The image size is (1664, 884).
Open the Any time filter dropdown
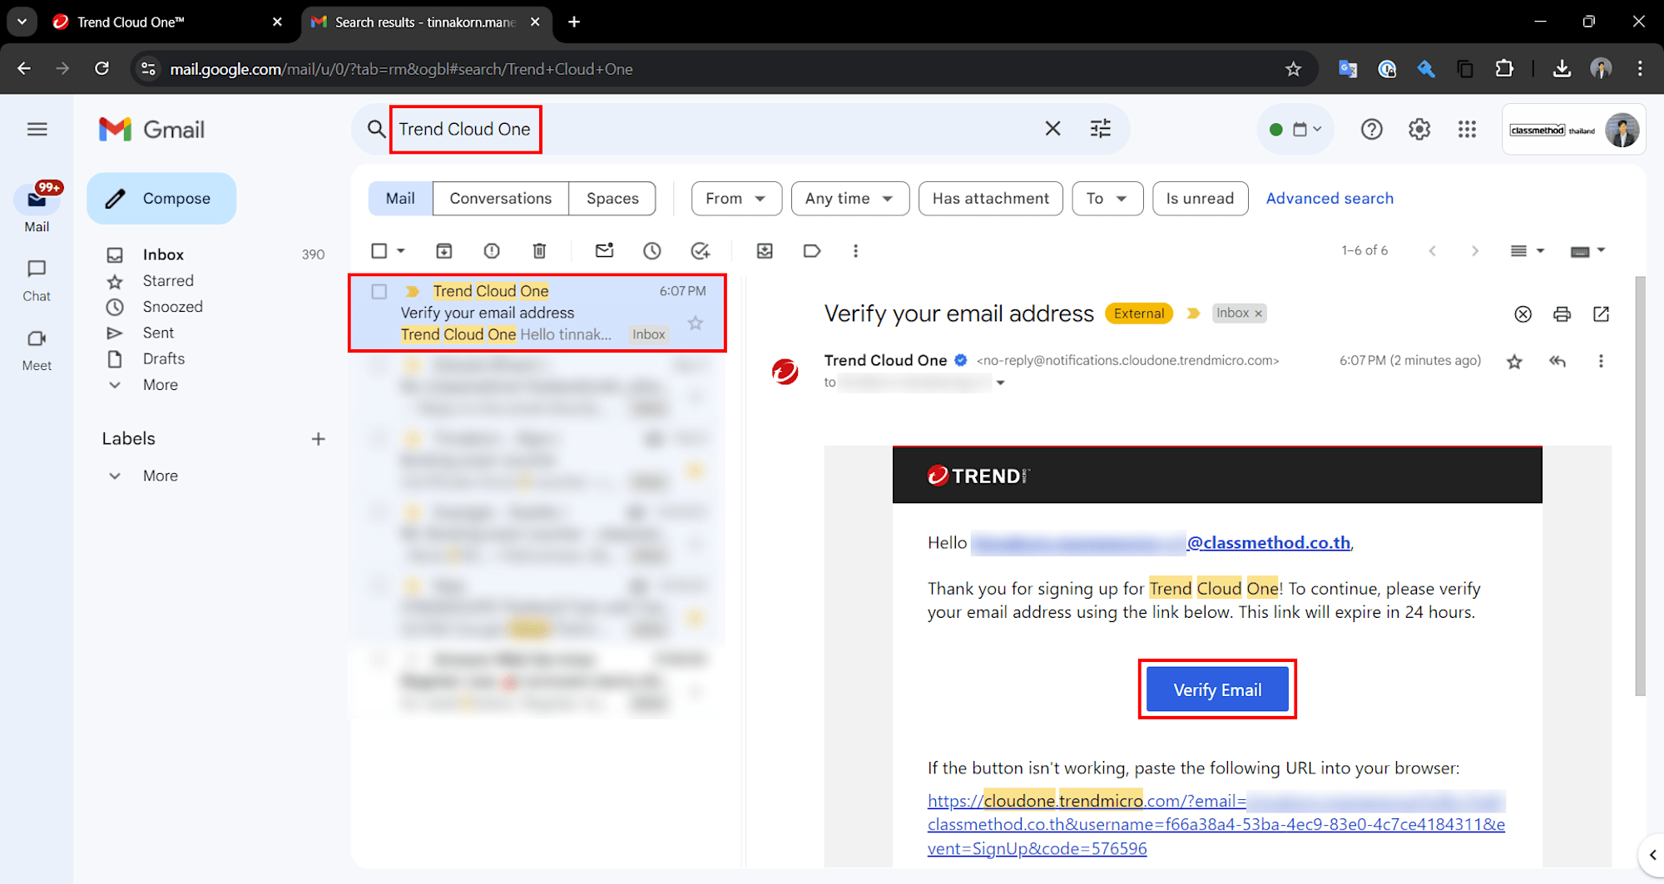click(x=849, y=199)
